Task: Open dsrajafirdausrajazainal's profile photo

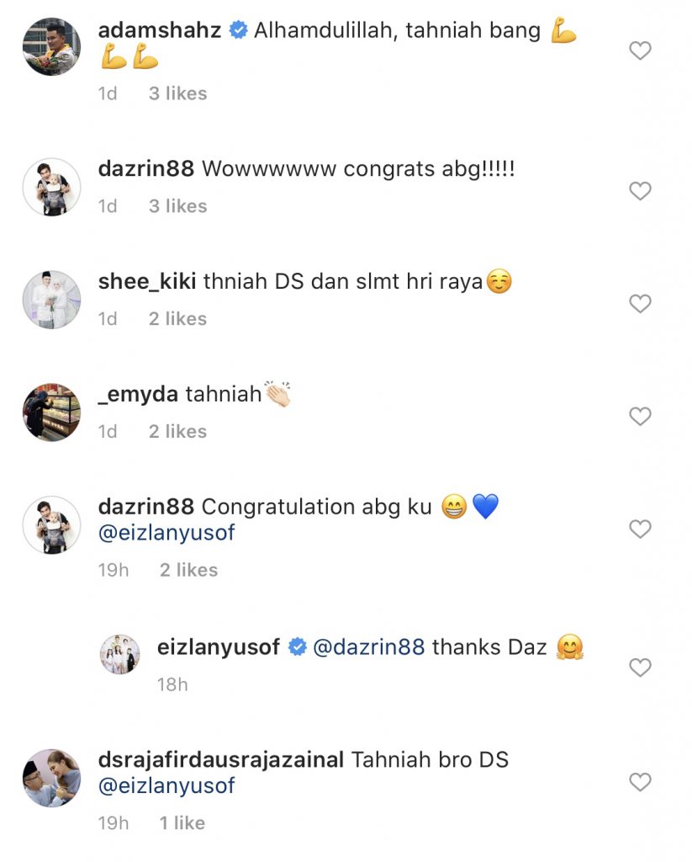Action: click(51, 778)
